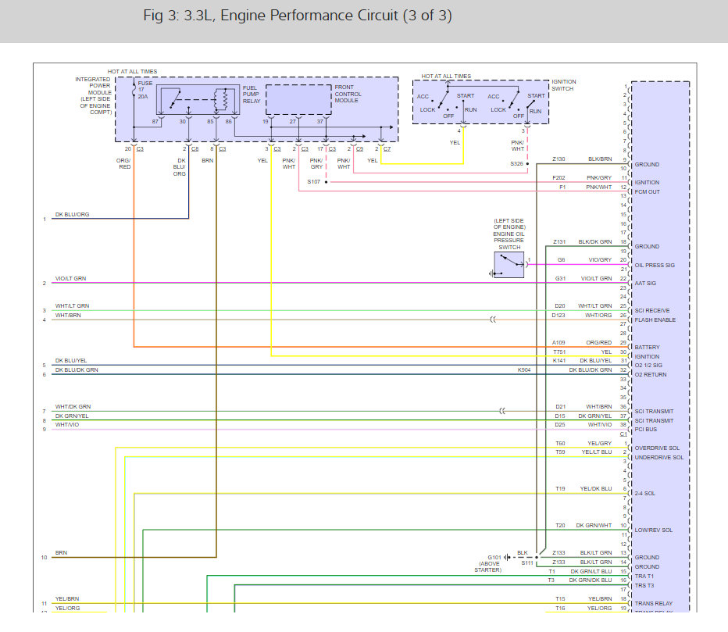Click circuit code T751
Viewport: 728px width, 632px height.
pyautogui.click(x=559, y=352)
